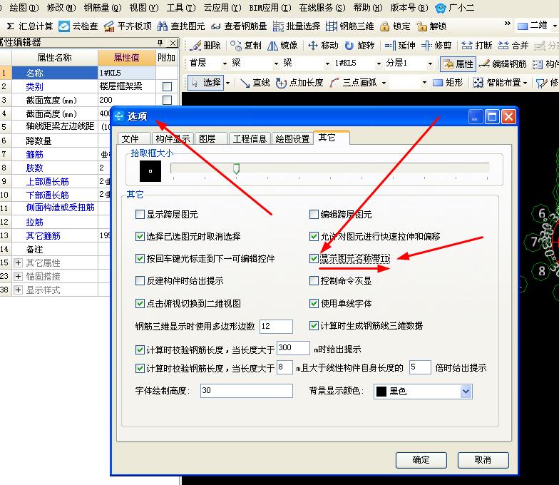This screenshot has height=485, width=559.
Task: Uncheck 选择已选图元时取消选择
Action: pos(140,237)
